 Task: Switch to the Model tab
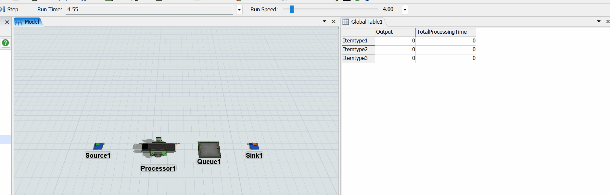(x=28, y=22)
